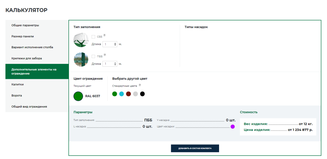The width and height of the screenshot is (327, 159).
Task: Focus the ПББ Длина input field
Action: coord(108,64)
